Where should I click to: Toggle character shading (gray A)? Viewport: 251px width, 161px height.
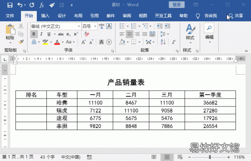[x=101, y=42]
